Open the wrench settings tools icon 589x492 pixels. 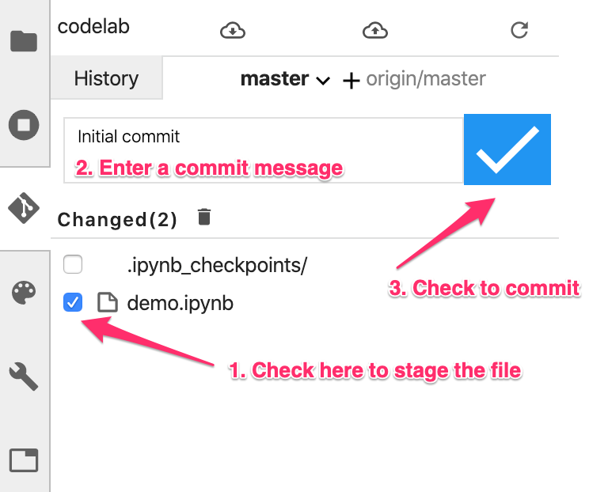pos(24,376)
